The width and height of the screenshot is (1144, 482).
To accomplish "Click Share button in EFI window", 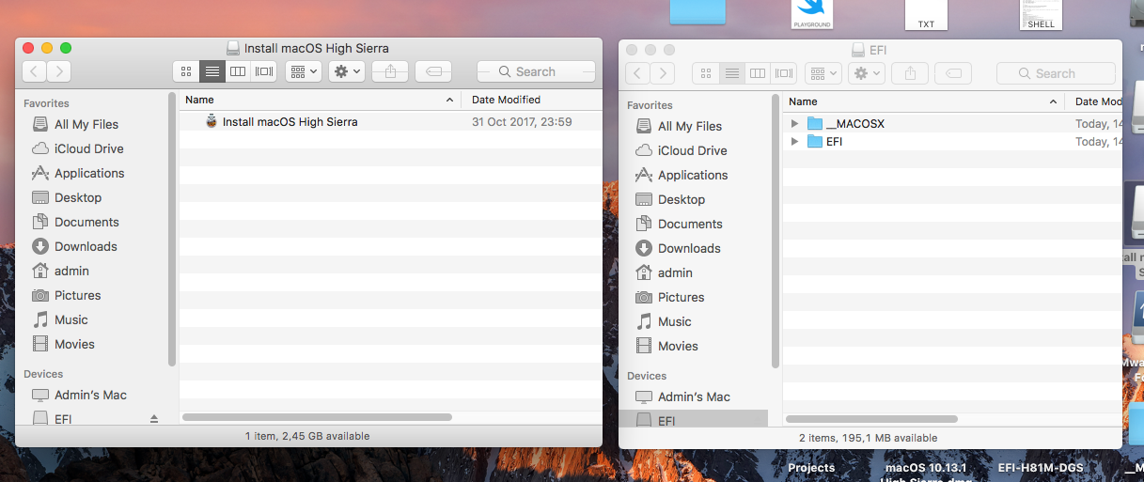I will (x=910, y=73).
